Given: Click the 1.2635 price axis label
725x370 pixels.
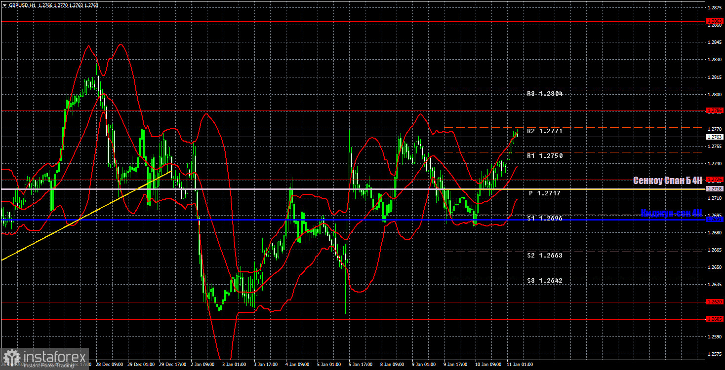Looking at the screenshot, I should 715,285.
